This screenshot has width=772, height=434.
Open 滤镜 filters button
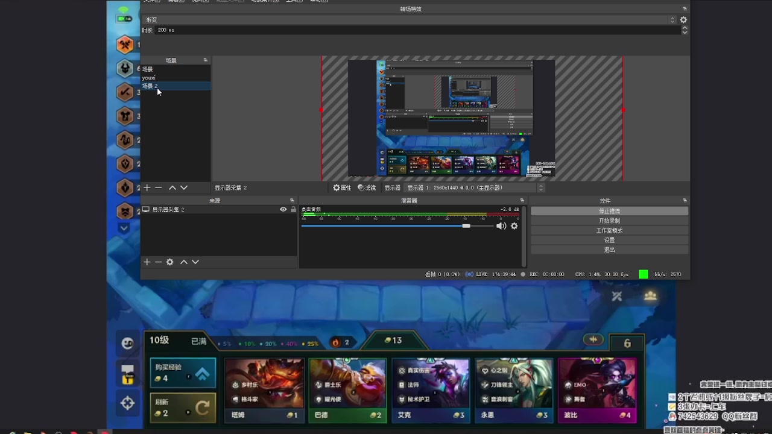point(367,188)
